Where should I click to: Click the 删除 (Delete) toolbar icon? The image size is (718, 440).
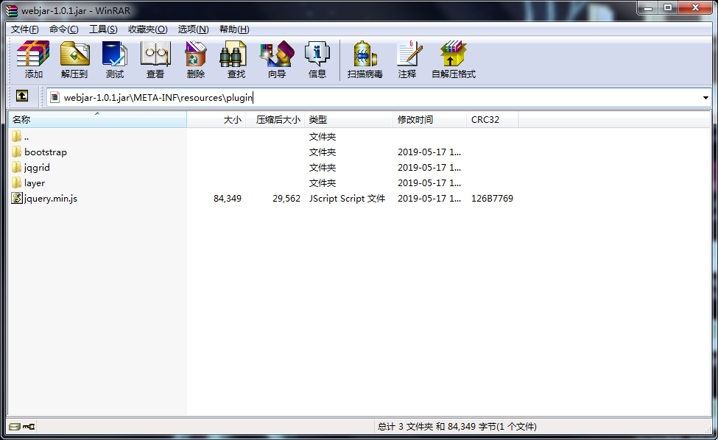[x=196, y=54]
